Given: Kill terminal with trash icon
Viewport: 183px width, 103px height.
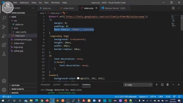Looking at the screenshot, I should (x=168, y=85).
